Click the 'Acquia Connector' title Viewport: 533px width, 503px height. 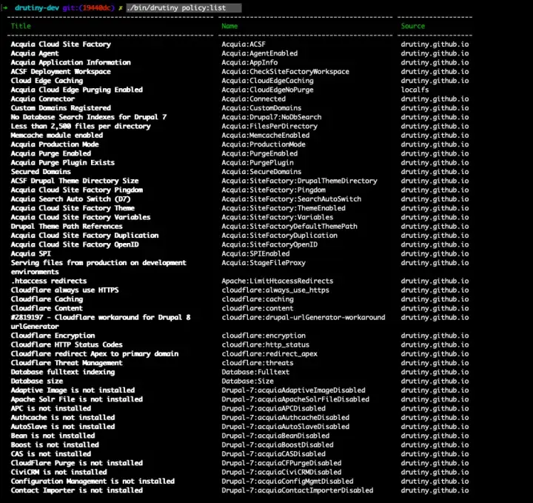coord(43,99)
